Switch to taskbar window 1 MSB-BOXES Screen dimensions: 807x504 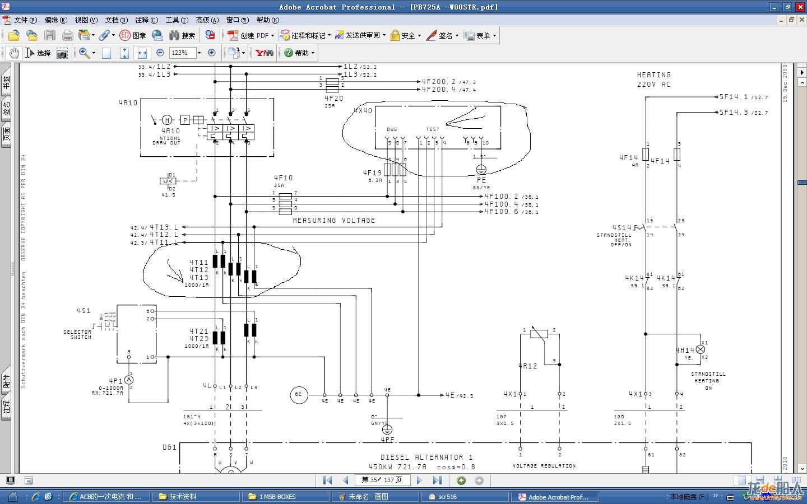[x=286, y=497]
